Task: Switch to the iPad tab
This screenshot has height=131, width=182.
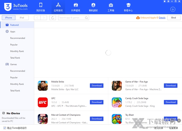Action: pyautogui.click(x=22, y=18)
